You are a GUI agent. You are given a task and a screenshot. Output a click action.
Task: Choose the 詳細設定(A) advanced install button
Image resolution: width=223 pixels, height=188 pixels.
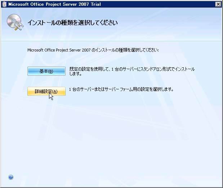[x=46, y=91]
